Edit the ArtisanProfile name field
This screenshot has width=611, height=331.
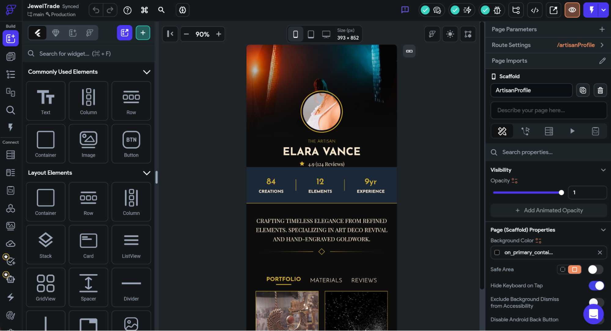pos(531,90)
